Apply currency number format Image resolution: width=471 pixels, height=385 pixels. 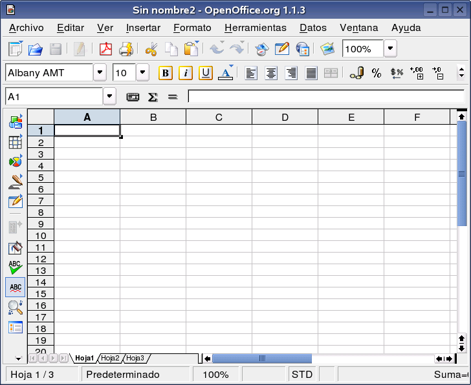click(x=356, y=73)
